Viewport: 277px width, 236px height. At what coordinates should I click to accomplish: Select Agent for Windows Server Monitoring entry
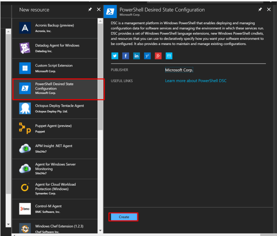pos(55,169)
